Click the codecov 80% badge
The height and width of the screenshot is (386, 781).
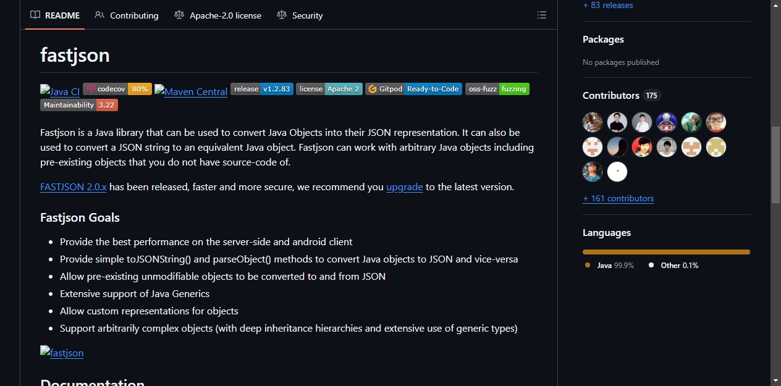point(117,89)
